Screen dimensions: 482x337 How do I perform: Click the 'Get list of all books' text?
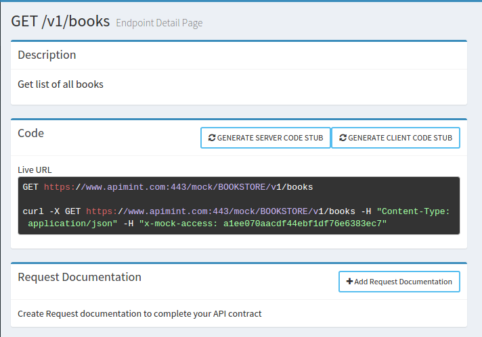60,84
